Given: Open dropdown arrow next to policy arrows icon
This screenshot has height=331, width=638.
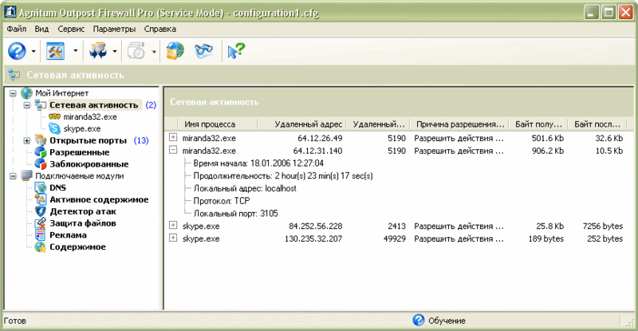Looking at the screenshot, I should [114, 51].
